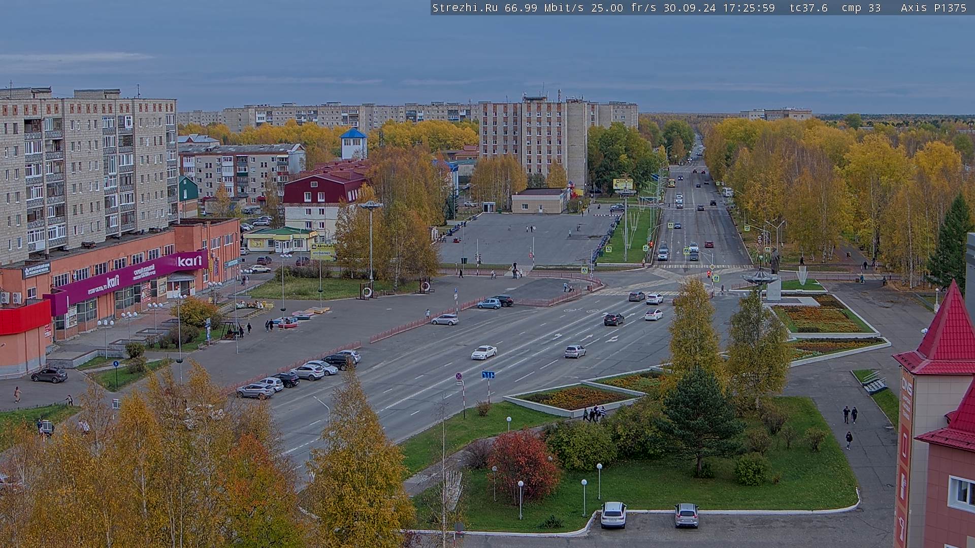975x548 pixels.
Task: Click the Strezhi.Ru overlay text
Action: pyautogui.click(x=465, y=8)
